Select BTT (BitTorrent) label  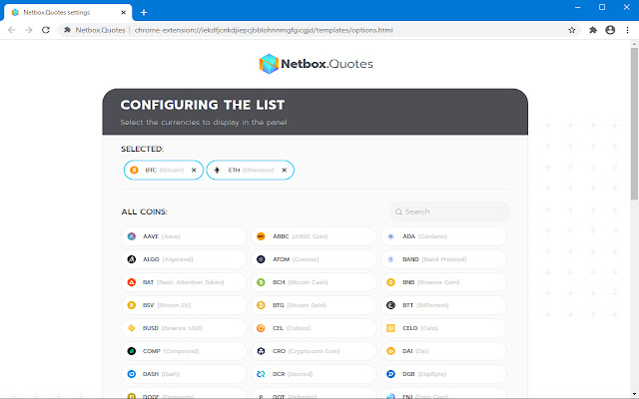click(x=425, y=305)
